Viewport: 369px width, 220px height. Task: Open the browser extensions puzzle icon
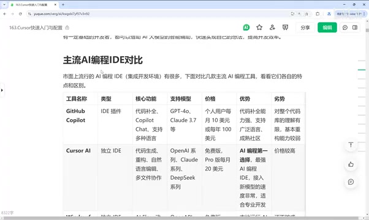(318, 14)
